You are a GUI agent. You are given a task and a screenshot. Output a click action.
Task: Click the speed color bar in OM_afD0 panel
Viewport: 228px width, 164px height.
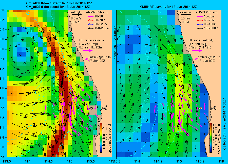[x=101, y=138]
